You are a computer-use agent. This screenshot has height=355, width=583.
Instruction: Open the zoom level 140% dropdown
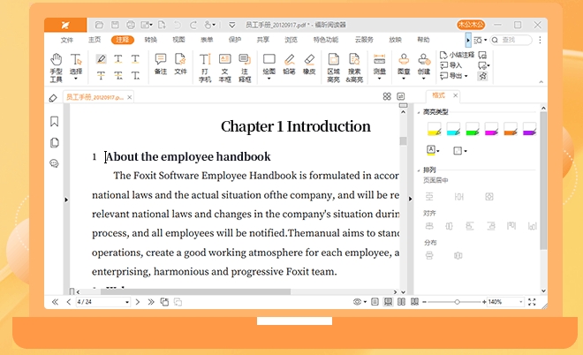click(507, 302)
